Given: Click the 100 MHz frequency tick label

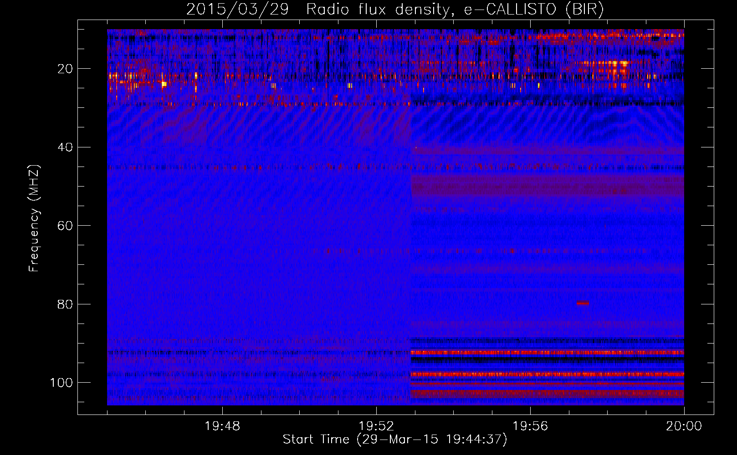Looking at the screenshot, I should [61, 383].
